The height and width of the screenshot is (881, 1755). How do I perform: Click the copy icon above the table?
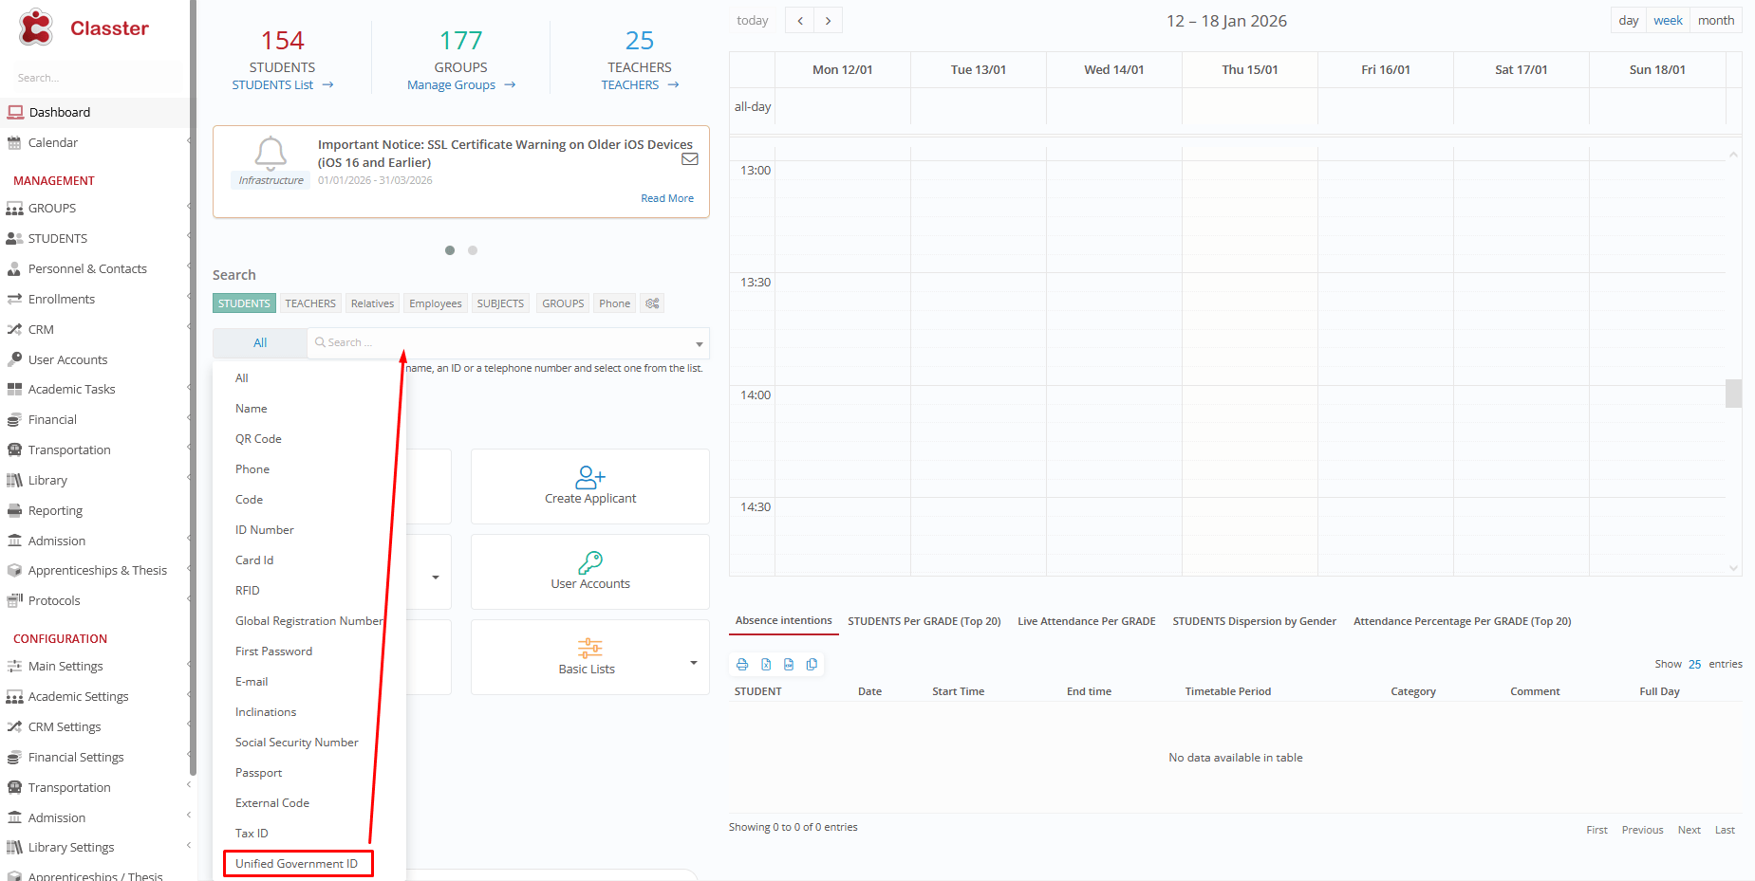pos(812,665)
